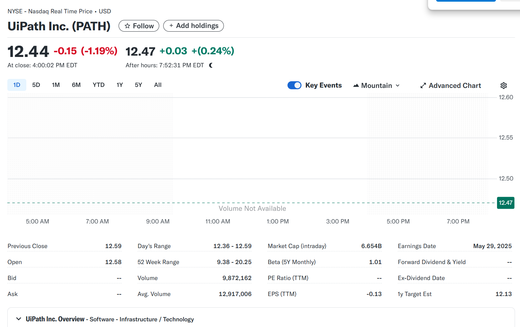This screenshot has height=327, width=520.
Task: Click the Earnings Date label
Action: pyautogui.click(x=417, y=246)
